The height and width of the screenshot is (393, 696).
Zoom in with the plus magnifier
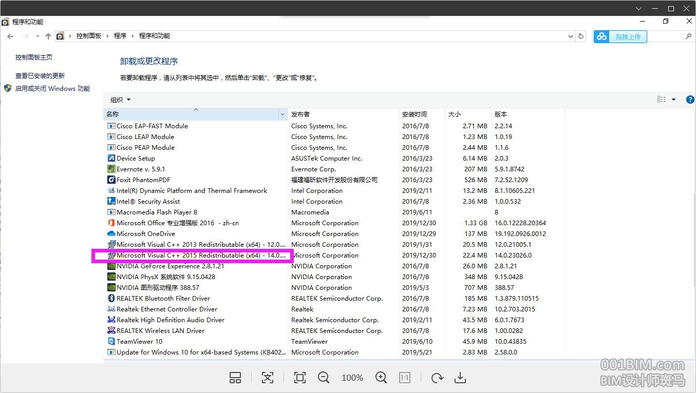[381, 378]
